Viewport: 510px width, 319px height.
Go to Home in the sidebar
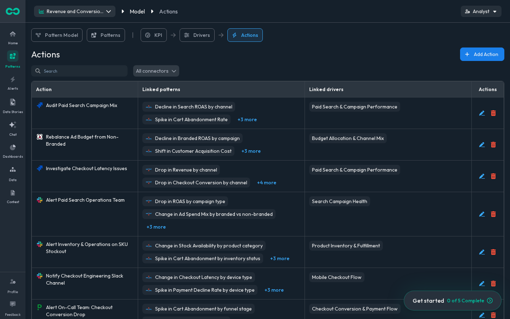point(13,38)
